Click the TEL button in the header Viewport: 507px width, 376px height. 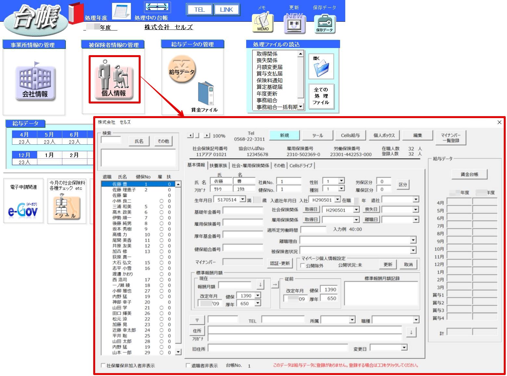click(x=199, y=9)
